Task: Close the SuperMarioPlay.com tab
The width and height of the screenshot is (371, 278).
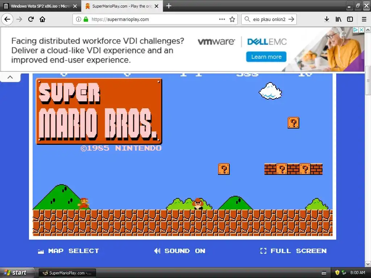Action: 157,6
